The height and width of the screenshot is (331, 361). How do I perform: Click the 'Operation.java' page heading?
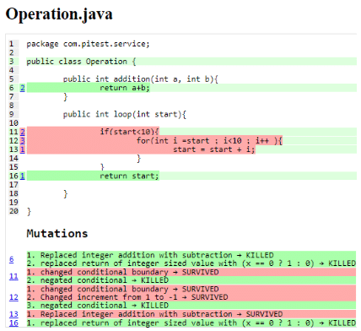pos(59,14)
